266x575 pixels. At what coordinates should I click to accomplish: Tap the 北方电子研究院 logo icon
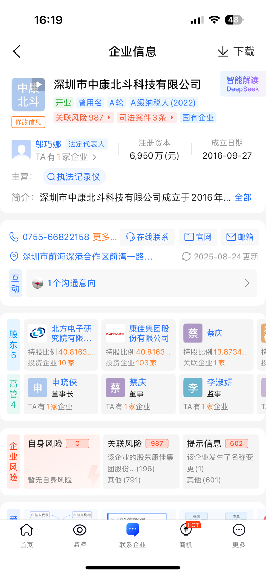pos(37,333)
